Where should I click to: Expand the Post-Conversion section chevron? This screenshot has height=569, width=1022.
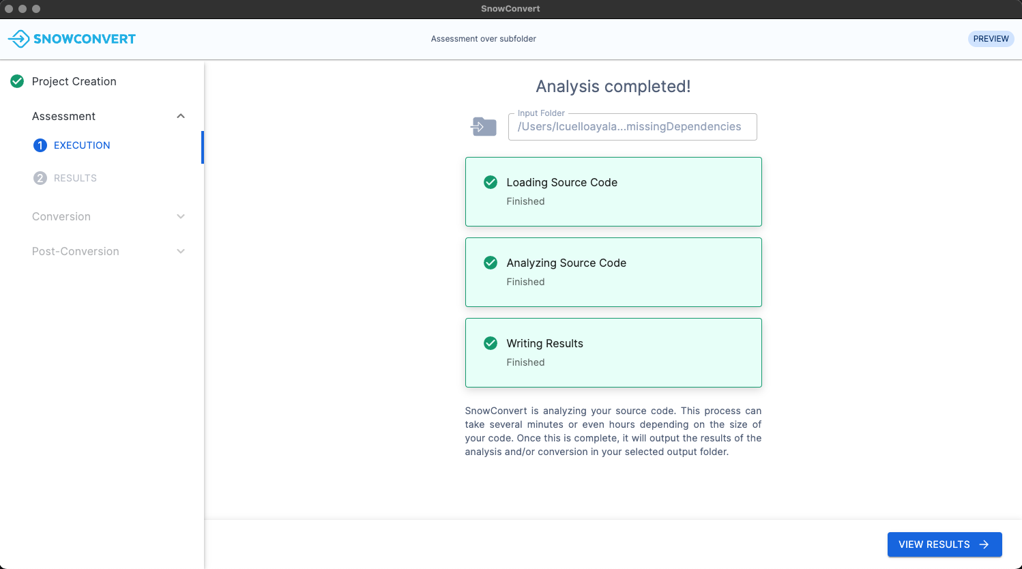(181, 251)
